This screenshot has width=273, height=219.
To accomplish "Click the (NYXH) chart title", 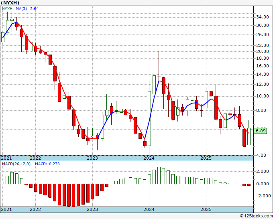I will tap(10, 3).
